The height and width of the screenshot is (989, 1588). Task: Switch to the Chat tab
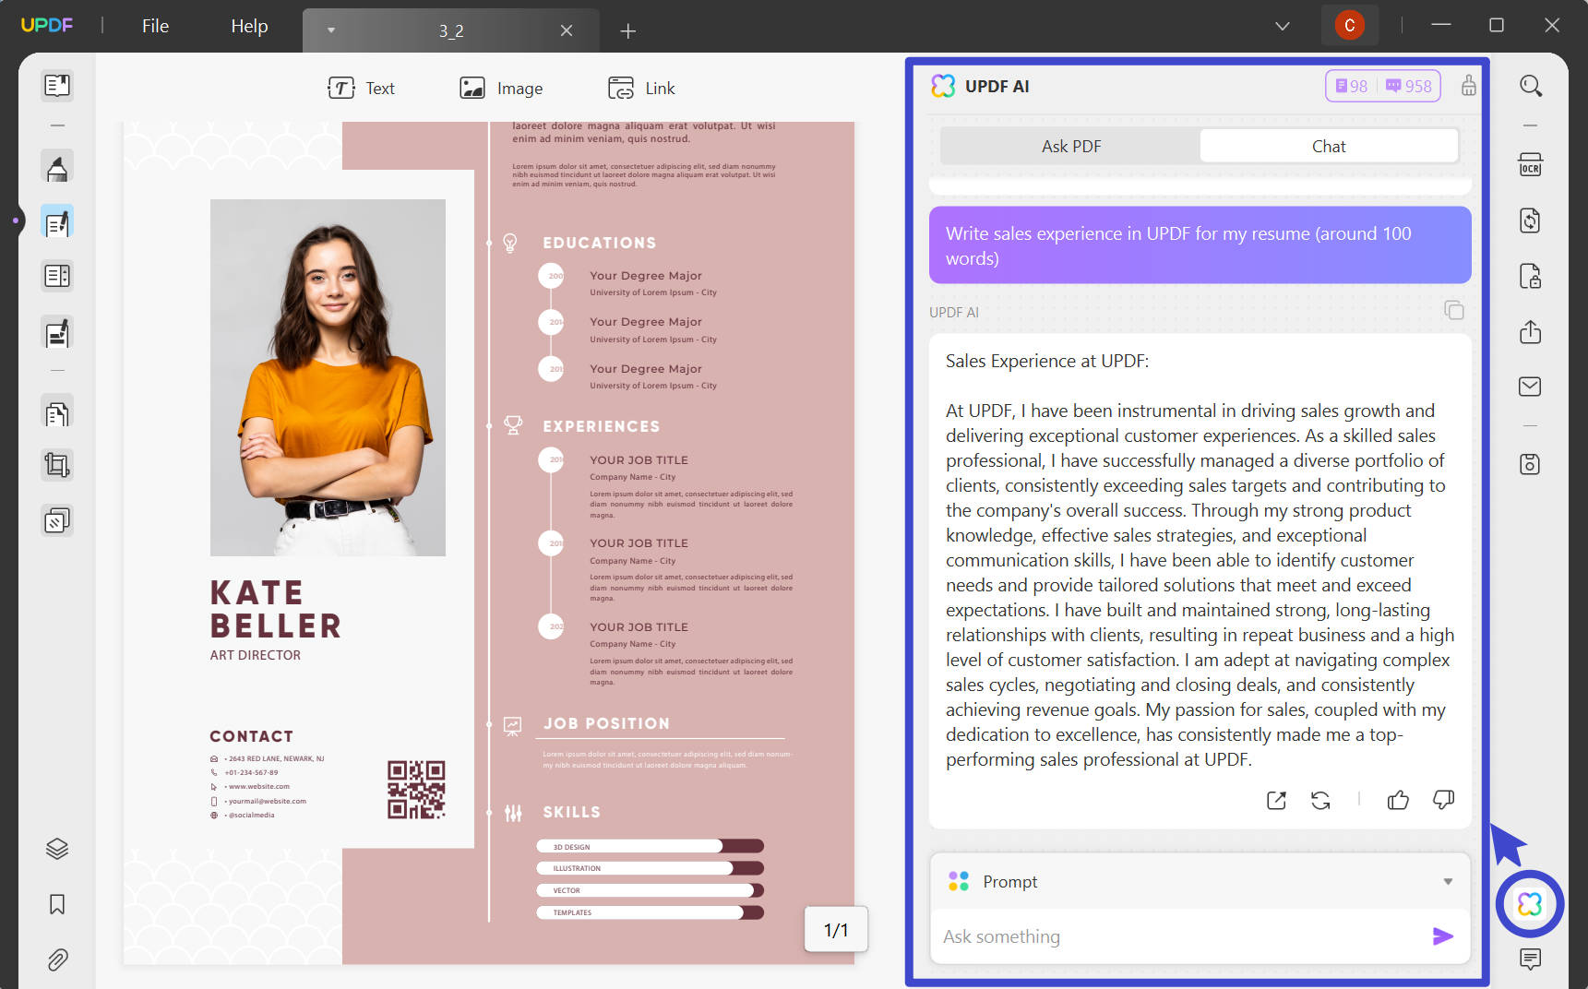click(x=1329, y=145)
